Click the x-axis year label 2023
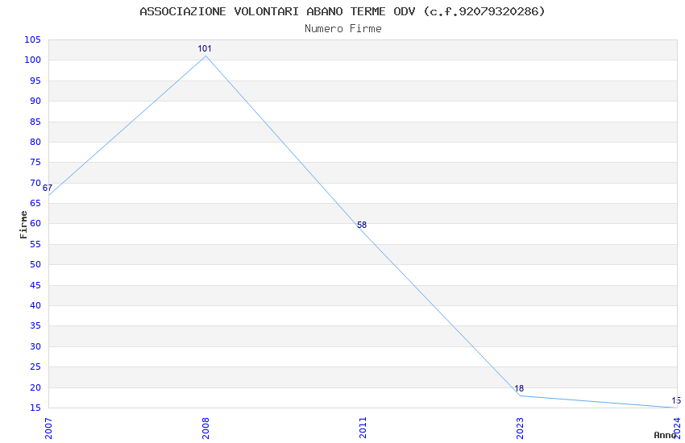The height and width of the screenshot is (443, 685). 520,429
